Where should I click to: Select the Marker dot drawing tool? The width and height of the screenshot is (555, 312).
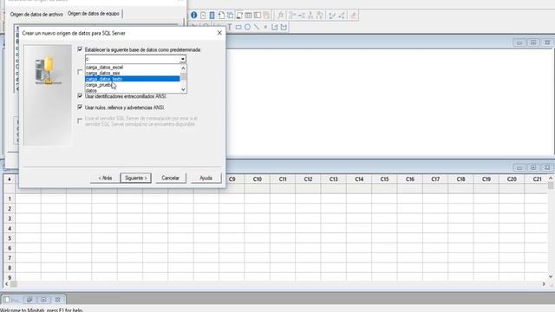(x=265, y=27)
